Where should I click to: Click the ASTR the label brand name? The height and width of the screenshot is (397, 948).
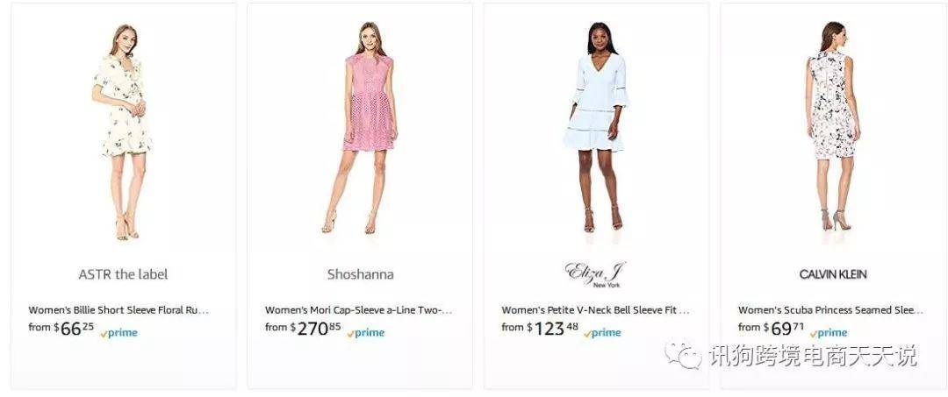coord(124,274)
